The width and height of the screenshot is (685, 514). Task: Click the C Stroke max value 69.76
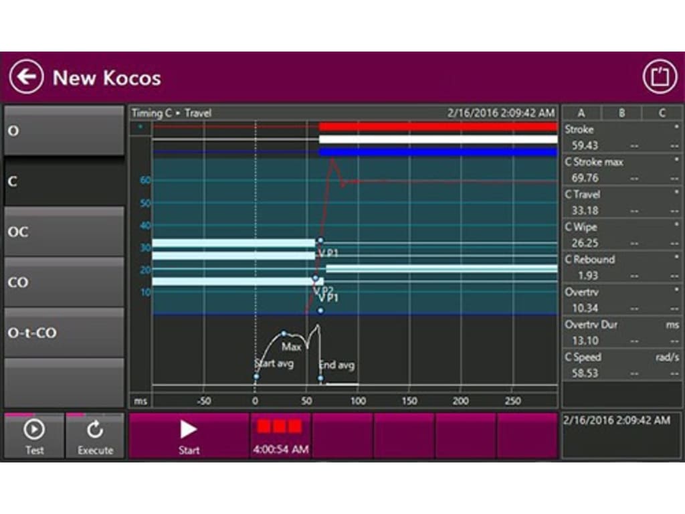click(585, 178)
